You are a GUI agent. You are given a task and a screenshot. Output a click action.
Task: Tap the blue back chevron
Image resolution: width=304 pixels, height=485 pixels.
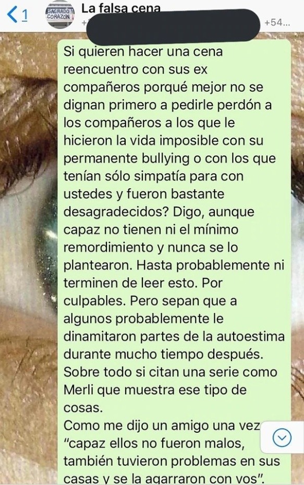(12, 15)
